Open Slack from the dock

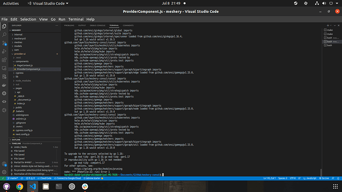click(85, 187)
